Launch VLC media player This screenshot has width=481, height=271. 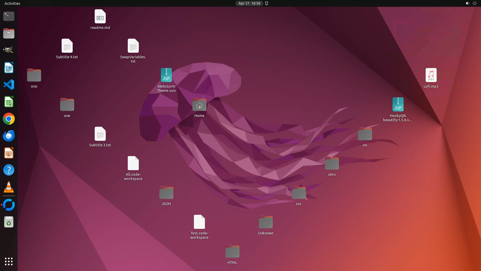pos(9,187)
